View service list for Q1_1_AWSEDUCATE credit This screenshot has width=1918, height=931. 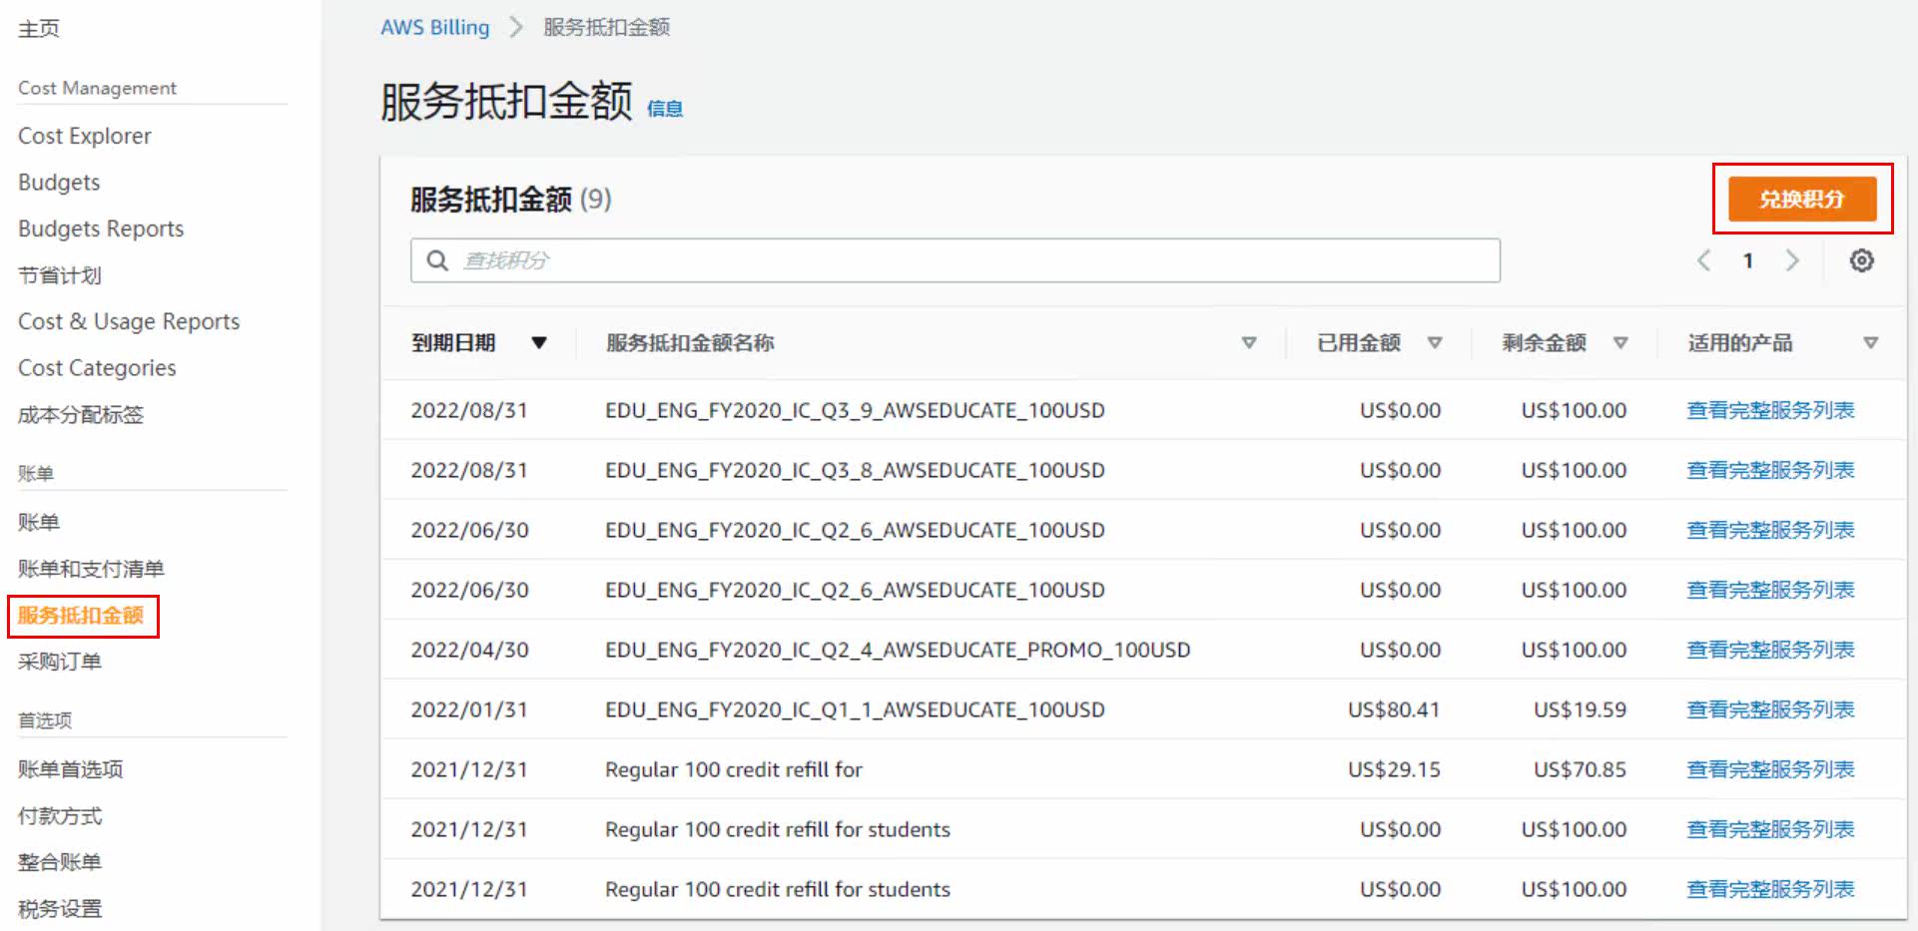coord(1770,709)
